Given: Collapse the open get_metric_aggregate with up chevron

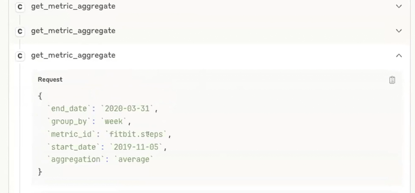Looking at the screenshot, I should pos(399,55).
